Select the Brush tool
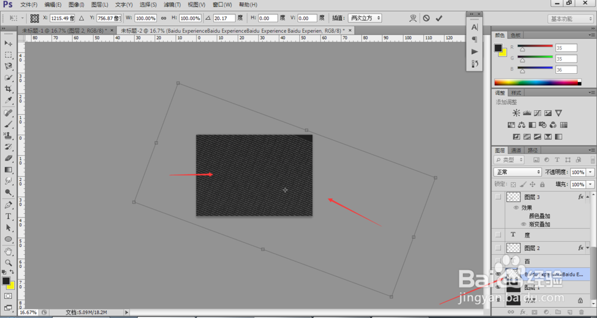The height and width of the screenshot is (318, 597). [x=8, y=124]
